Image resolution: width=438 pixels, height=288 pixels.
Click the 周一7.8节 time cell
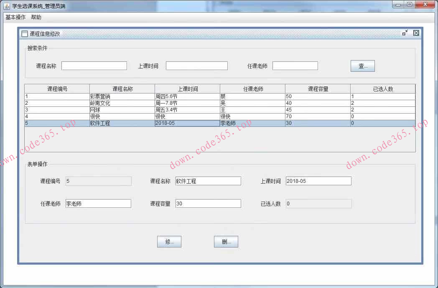pyautogui.click(x=187, y=103)
